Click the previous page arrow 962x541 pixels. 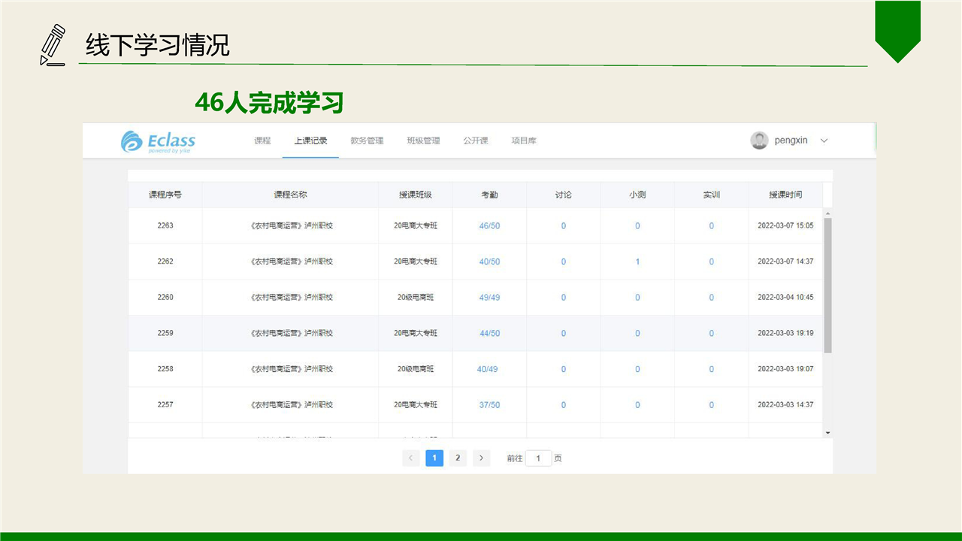coord(411,458)
